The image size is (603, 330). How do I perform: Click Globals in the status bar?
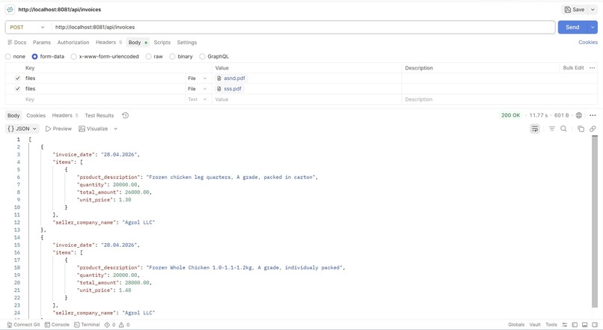click(x=516, y=325)
